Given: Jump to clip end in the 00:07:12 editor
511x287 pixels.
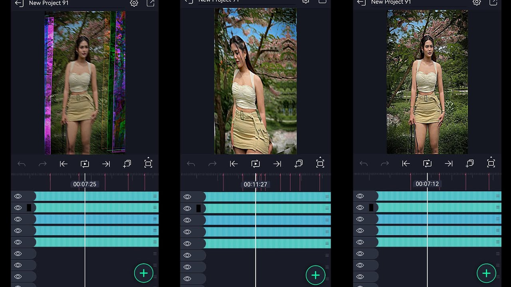Looking at the screenshot, I should tap(449, 164).
